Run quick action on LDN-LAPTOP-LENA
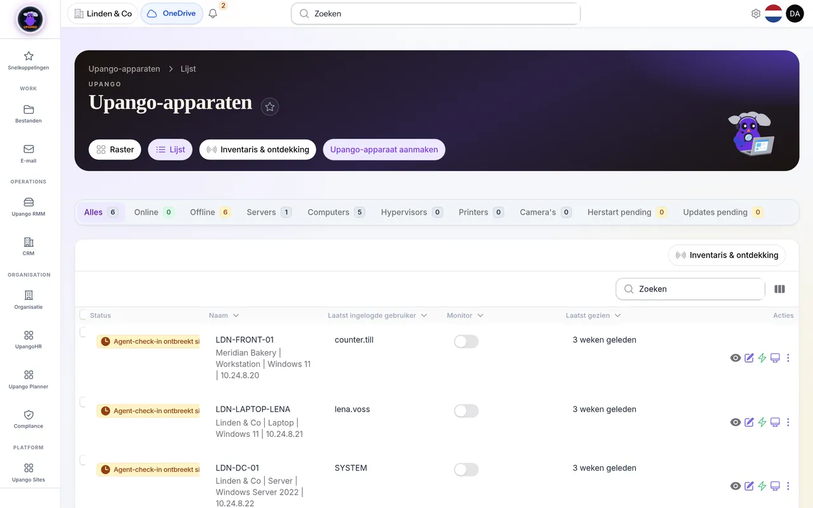The width and height of the screenshot is (813, 508). 762,422
